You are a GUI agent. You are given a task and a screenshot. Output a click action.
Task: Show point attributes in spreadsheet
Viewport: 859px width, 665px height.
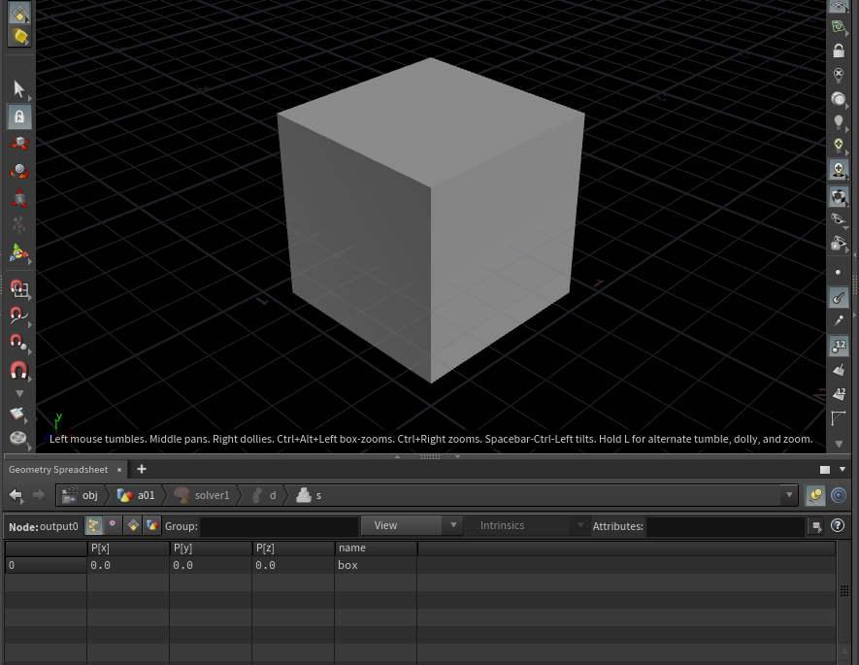(x=94, y=526)
